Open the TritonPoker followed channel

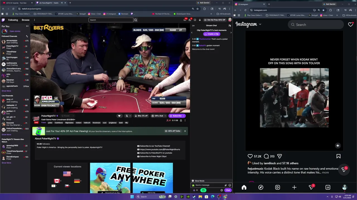tap(15, 52)
